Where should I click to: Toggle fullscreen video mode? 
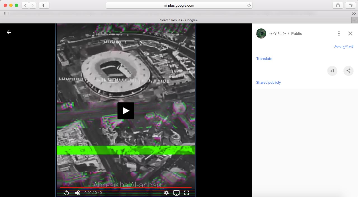click(x=187, y=193)
